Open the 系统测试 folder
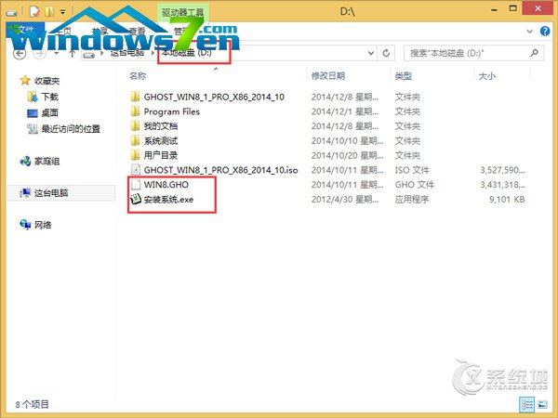 (160, 141)
